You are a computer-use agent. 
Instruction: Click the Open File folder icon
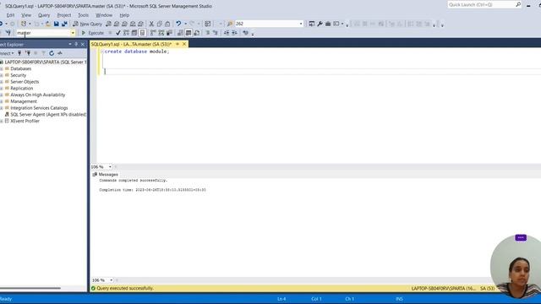pyautogui.click(x=48, y=24)
